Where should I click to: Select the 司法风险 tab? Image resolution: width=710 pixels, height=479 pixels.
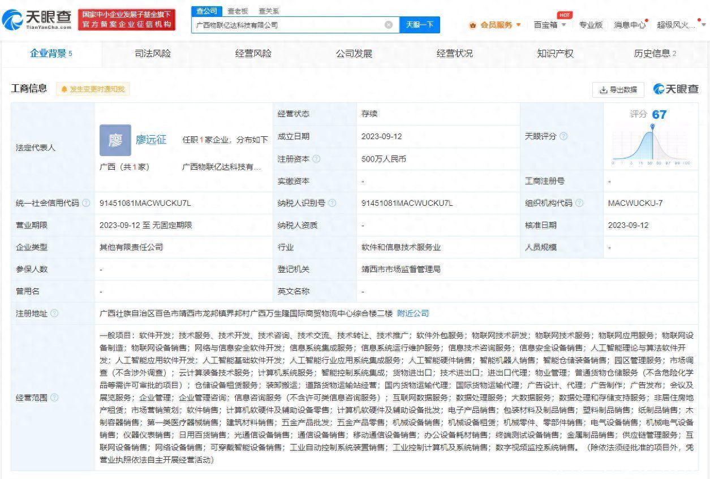pos(153,54)
